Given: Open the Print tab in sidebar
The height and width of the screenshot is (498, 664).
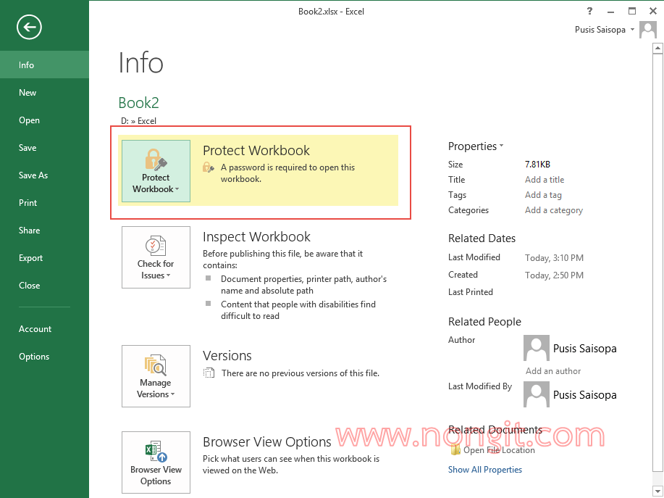Looking at the screenshot, I should coord(28,203).
